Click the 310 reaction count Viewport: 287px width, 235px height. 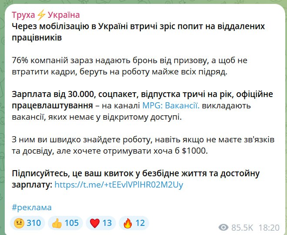click(33, 223)
